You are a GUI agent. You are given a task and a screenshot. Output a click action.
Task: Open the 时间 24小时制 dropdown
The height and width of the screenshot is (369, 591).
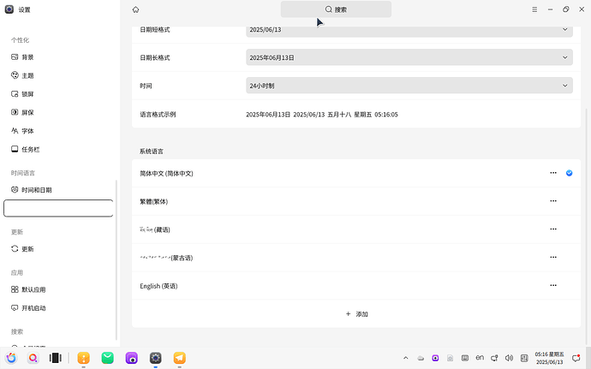[409, 86]
